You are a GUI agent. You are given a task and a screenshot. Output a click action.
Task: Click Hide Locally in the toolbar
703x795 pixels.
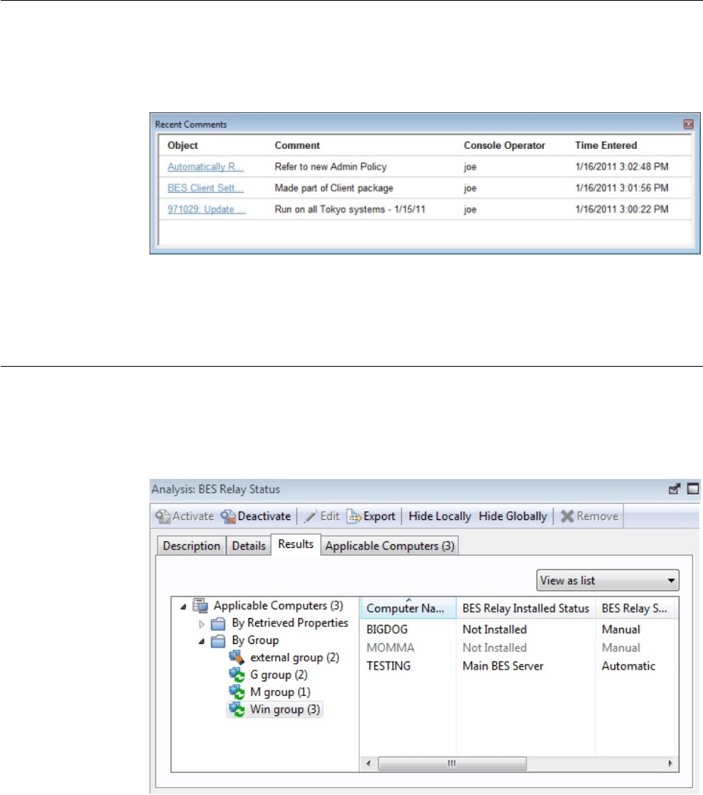coord(439,516)
